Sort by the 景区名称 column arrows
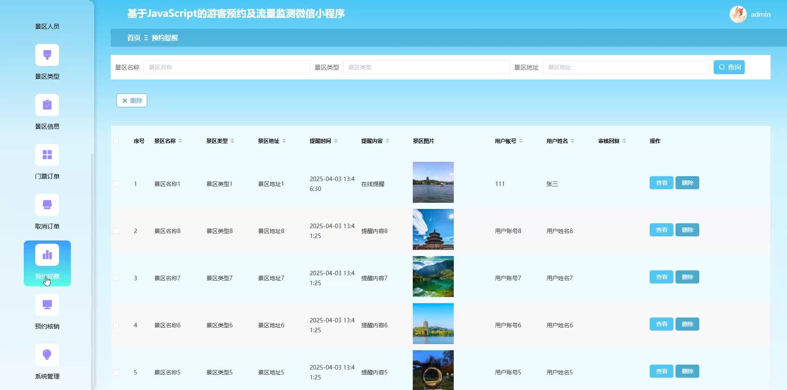787x390 pixels. [180, 141]
